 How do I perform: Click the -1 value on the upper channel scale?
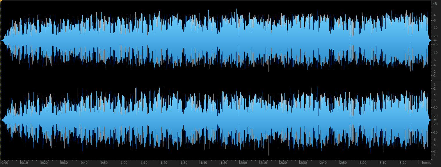pos(434,75)
